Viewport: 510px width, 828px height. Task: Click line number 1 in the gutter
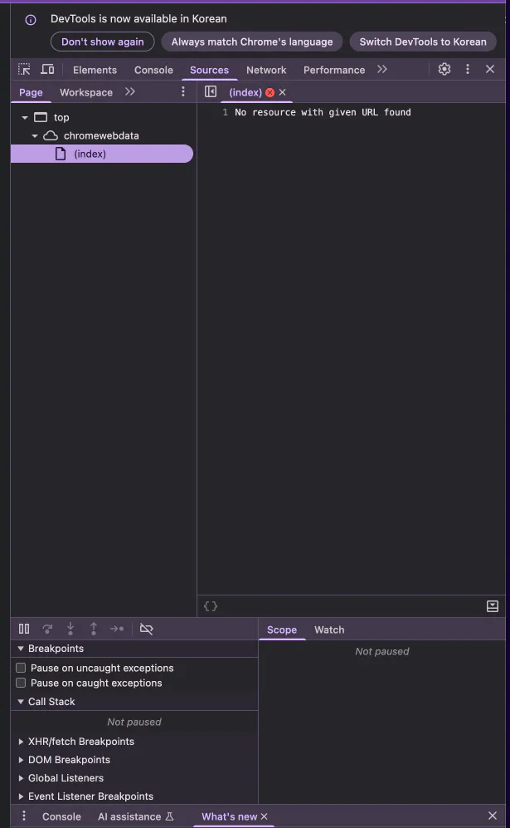(226, 112)
